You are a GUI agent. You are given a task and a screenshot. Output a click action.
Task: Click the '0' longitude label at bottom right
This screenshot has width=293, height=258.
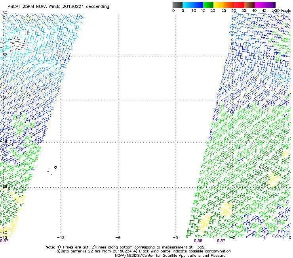pos(290,238)
